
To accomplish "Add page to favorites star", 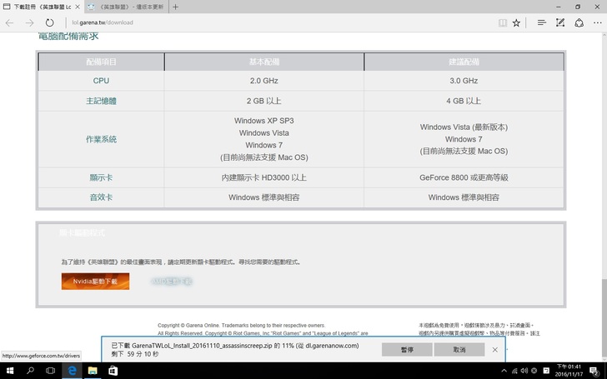I will [516, 22].
